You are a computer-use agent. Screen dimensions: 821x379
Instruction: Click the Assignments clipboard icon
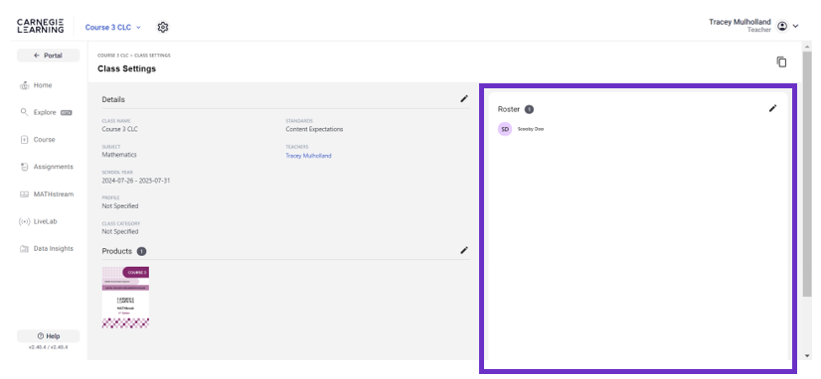coord(24,167)
